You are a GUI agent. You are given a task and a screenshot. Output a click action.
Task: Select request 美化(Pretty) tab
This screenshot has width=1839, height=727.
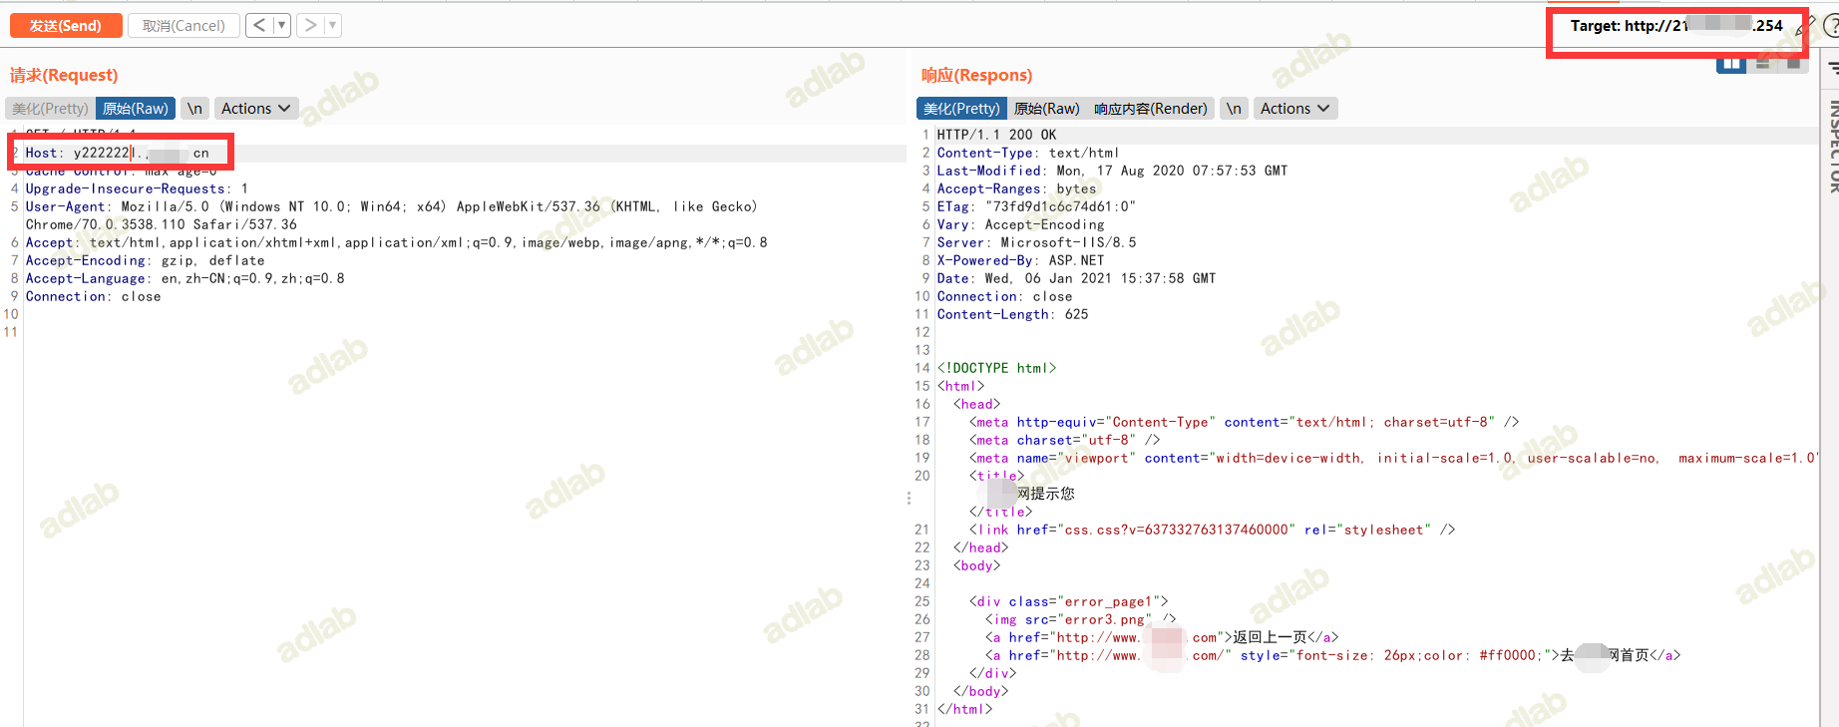click(x=50, y=109)
